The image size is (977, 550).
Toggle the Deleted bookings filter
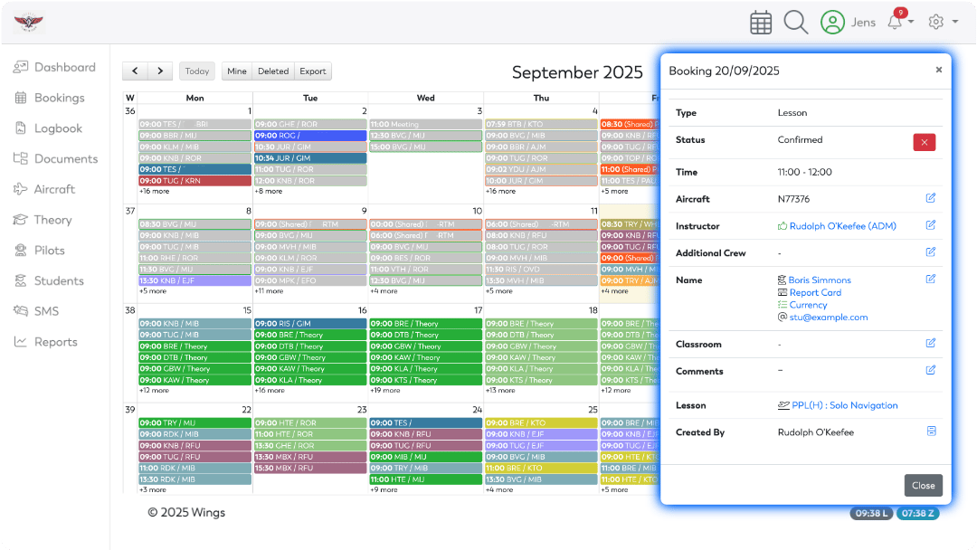pyautogui.click(x=273, y=71)
